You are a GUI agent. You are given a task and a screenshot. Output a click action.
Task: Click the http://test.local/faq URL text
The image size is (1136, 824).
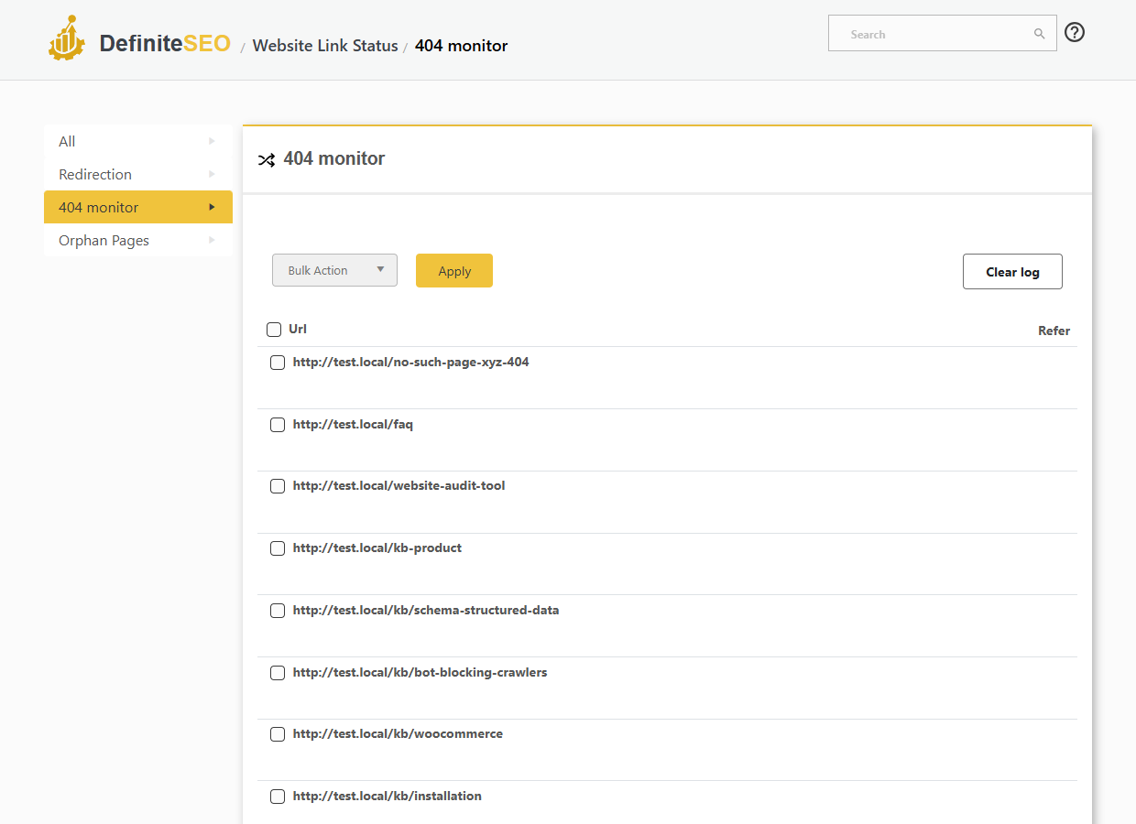point(353,424)
